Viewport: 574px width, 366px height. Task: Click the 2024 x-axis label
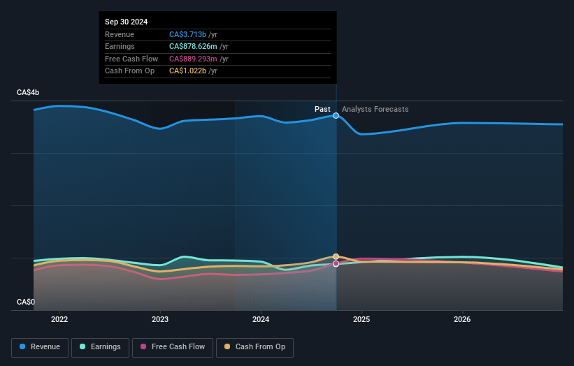tap(261, 319)
